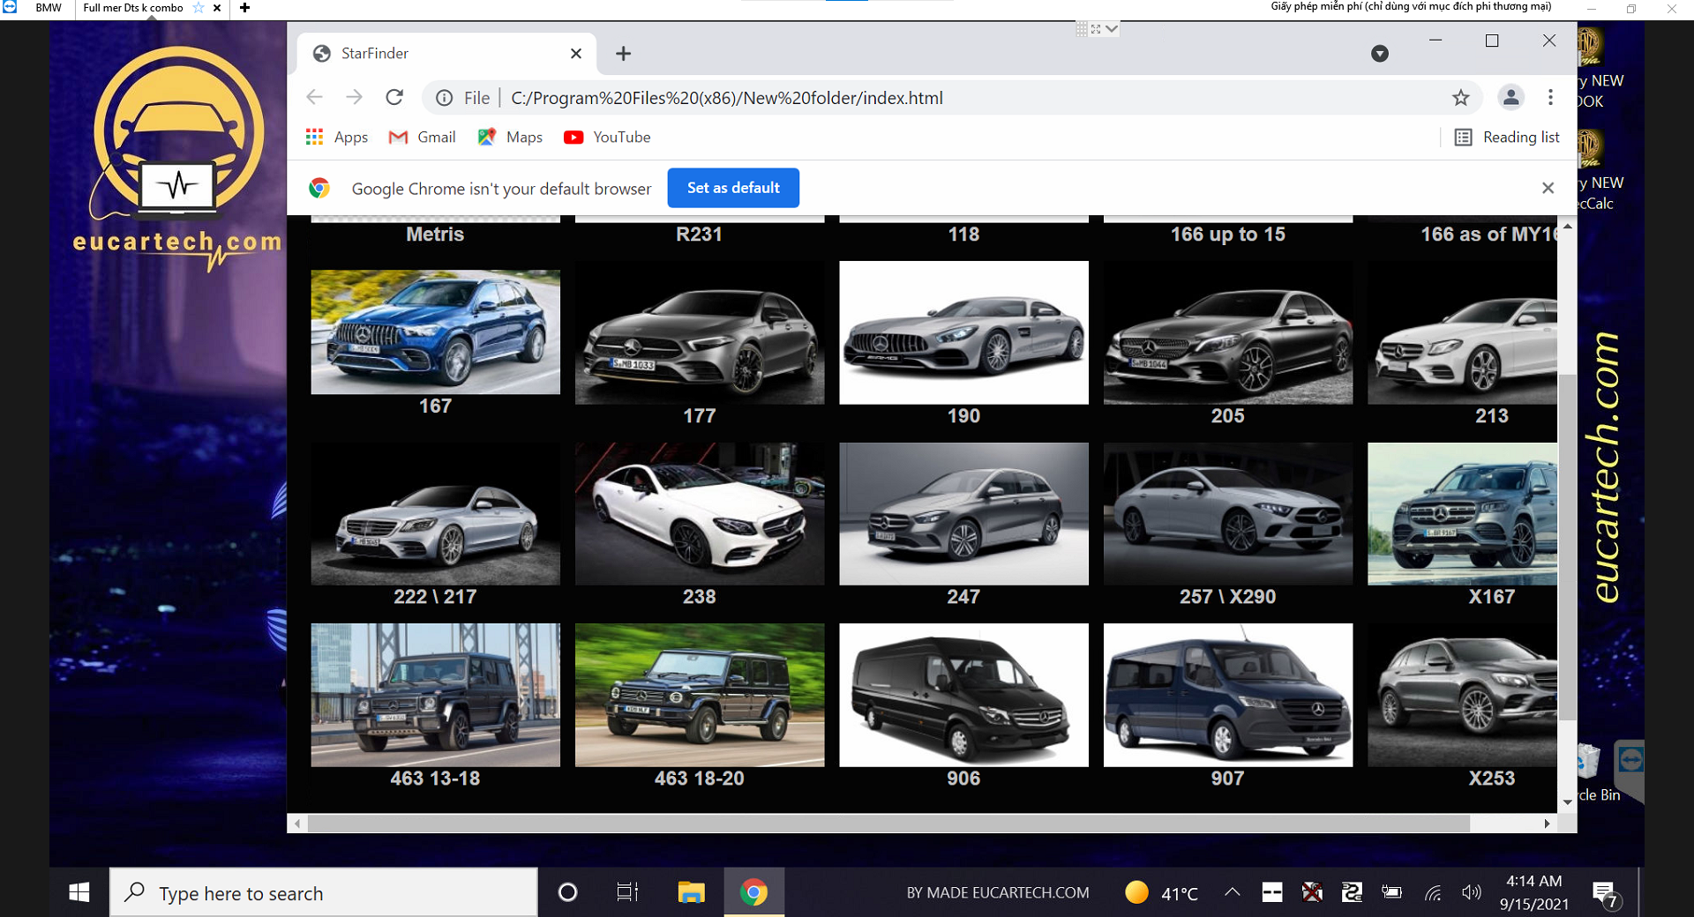Select the 190 AMG GT thumbnail
This screenshot has height=917, width=1694.
[x=963, y=332]
